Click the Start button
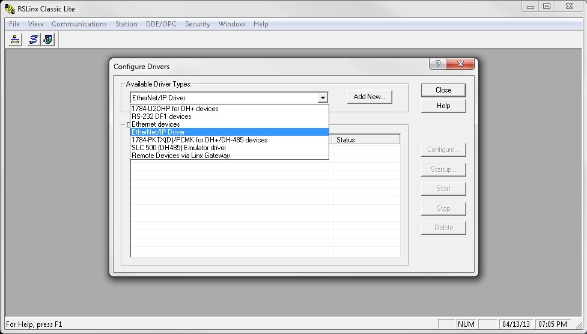 [443, 189]
